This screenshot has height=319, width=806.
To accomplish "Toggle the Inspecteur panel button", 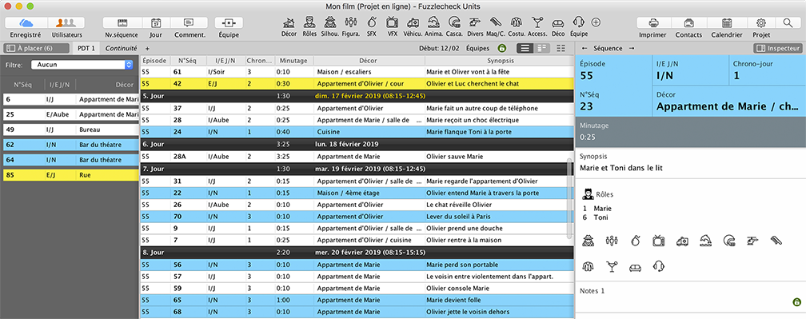I will [778, 48].
